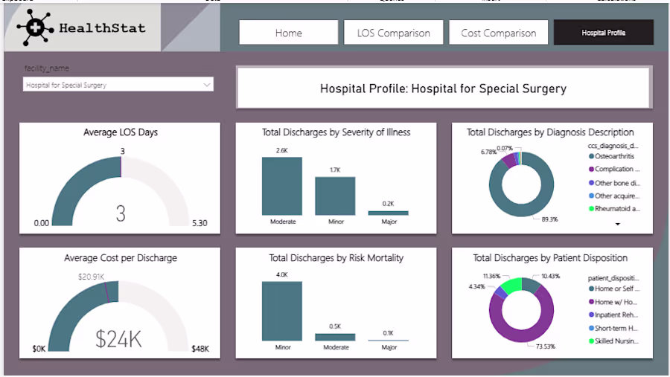Select the Short-term Hospital legend dot

tap(590, 328)
